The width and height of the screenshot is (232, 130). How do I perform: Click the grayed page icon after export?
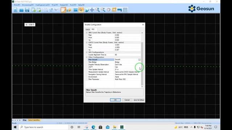click(x=46, y=10)
